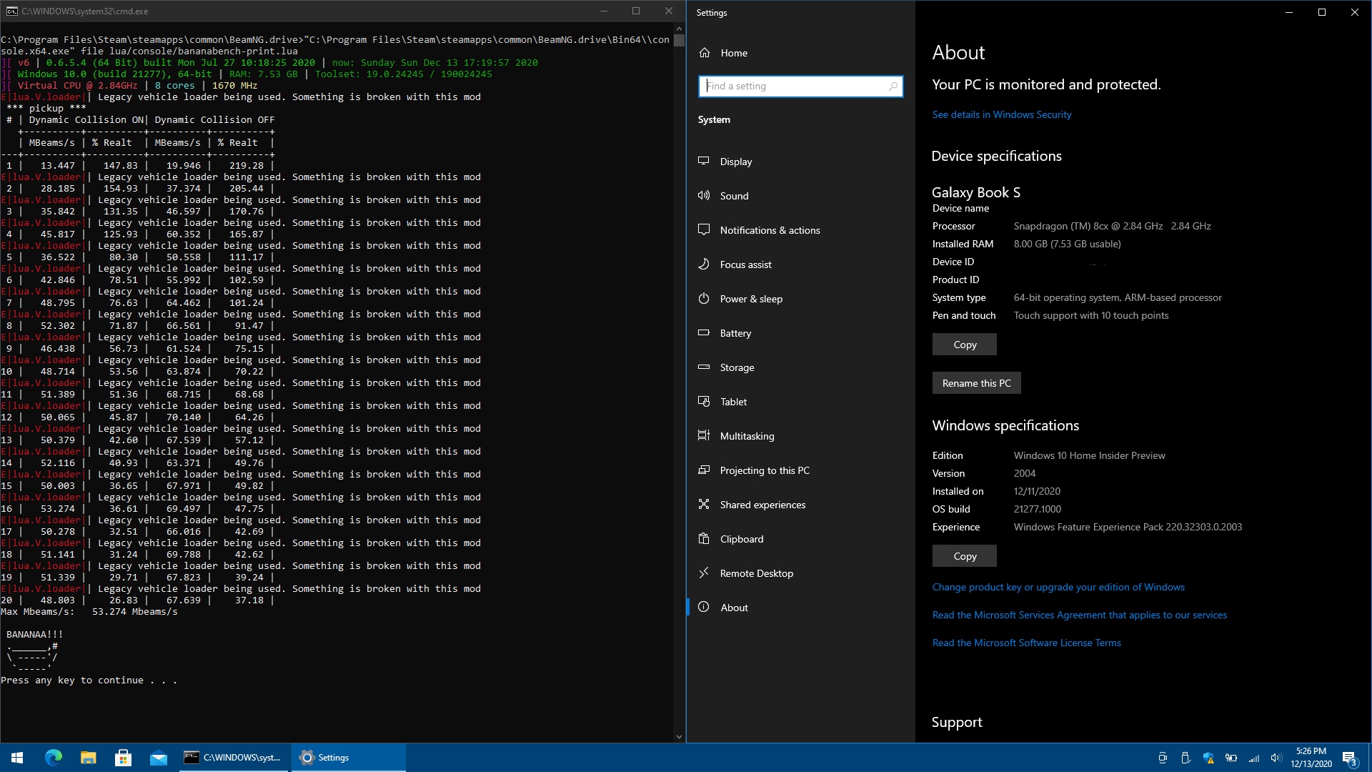
Task: Go to Focus assist settings
Action: tap(745, 264)
